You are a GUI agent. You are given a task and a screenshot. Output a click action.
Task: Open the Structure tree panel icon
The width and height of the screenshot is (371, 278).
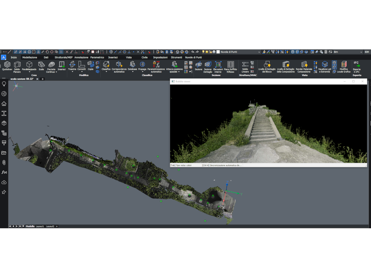(x=4, y=133)
